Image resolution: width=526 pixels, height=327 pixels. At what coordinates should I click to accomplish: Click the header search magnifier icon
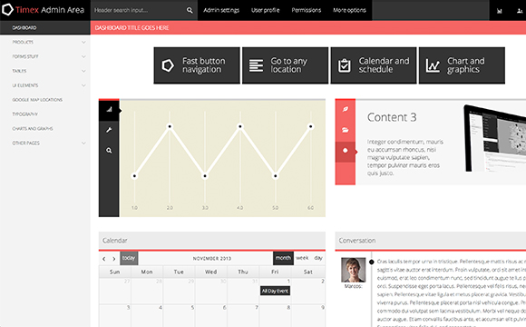point(190,10)
